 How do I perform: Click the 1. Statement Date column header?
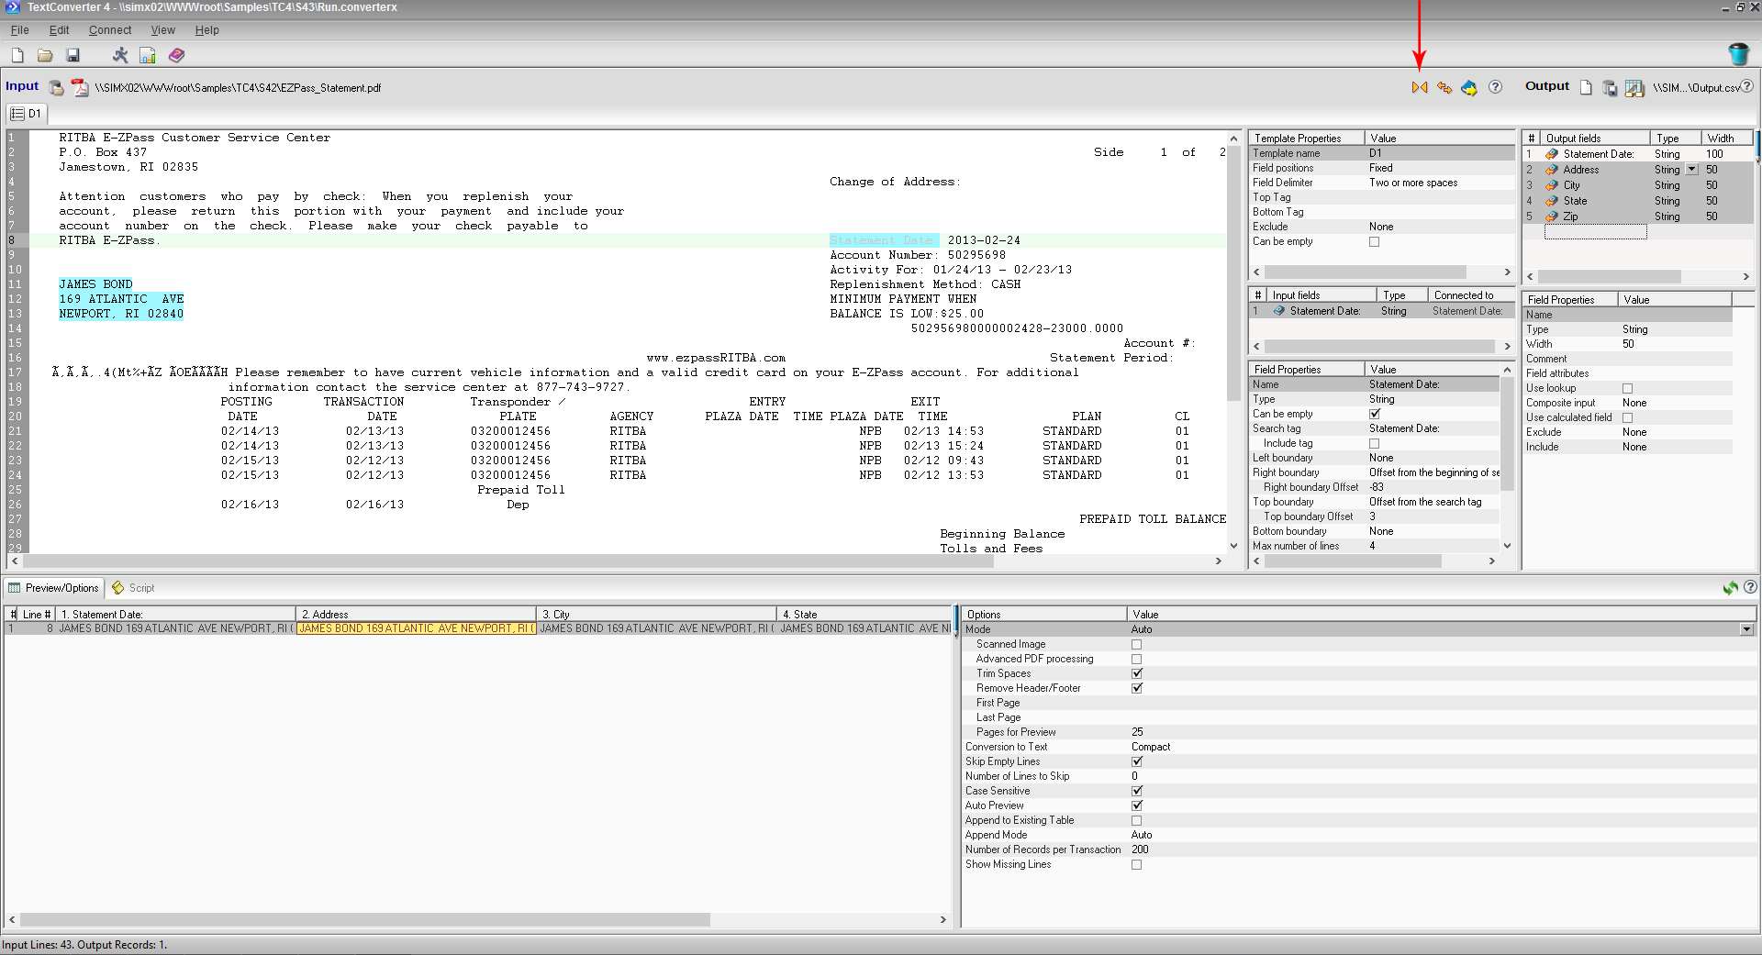(175, 614)
